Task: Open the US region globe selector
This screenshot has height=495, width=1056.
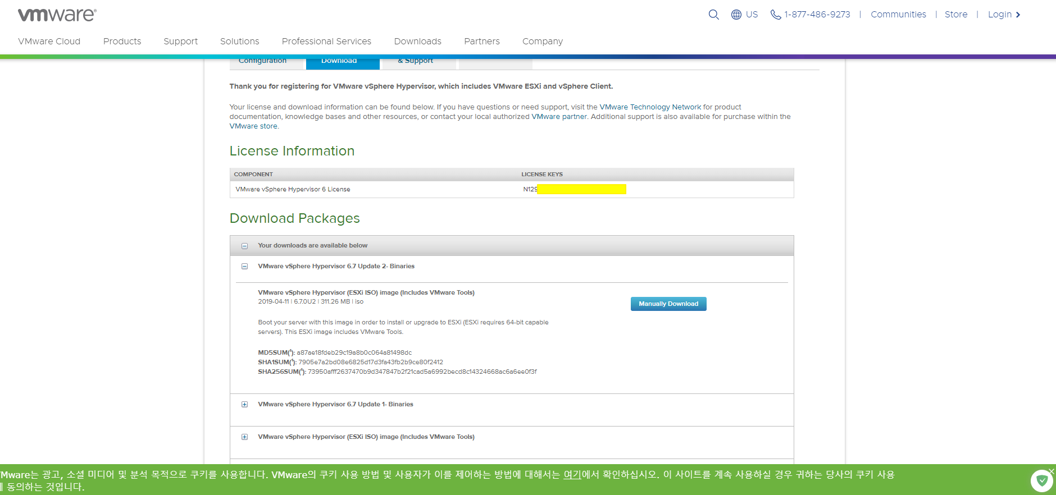Action: (744, 15)
